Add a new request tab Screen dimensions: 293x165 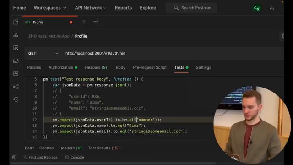[x=84, y=22]
